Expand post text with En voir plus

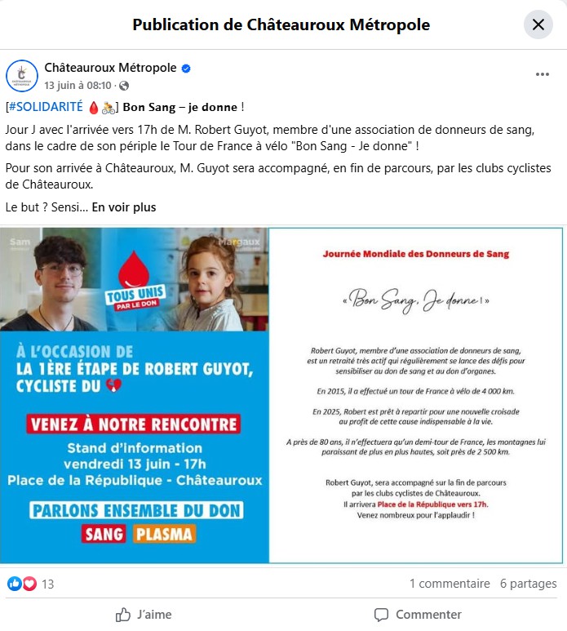pyautogui.click(x=124, y=207)
